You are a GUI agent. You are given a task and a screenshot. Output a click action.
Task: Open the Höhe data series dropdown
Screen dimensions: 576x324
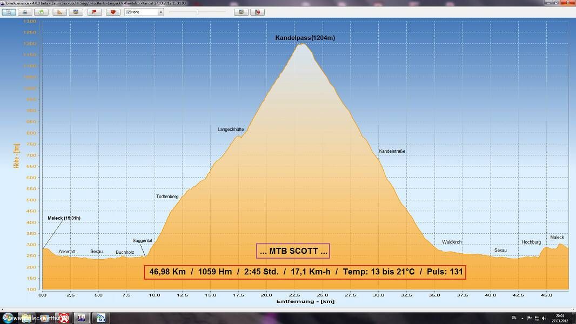pos(160,12)
